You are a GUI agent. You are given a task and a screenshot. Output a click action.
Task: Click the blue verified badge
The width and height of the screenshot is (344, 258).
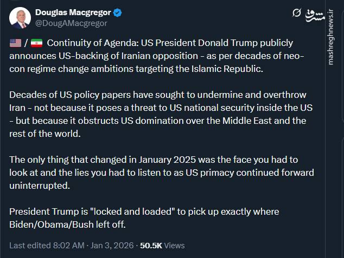coord(118,12)
